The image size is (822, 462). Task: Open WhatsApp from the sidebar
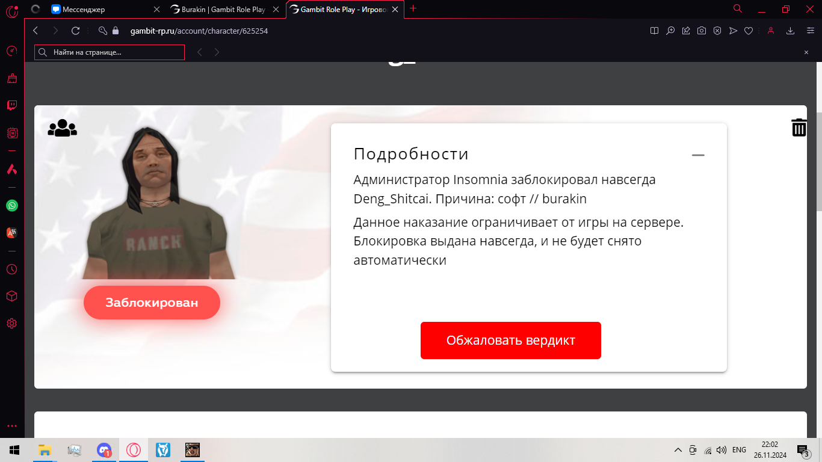(x=11, y=206)
